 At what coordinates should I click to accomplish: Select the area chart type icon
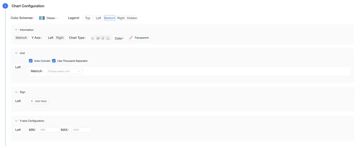98,38
